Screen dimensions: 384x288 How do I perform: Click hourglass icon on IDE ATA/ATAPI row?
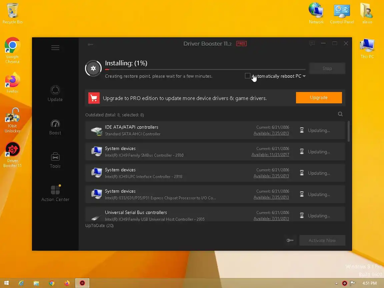coord(302,130)
